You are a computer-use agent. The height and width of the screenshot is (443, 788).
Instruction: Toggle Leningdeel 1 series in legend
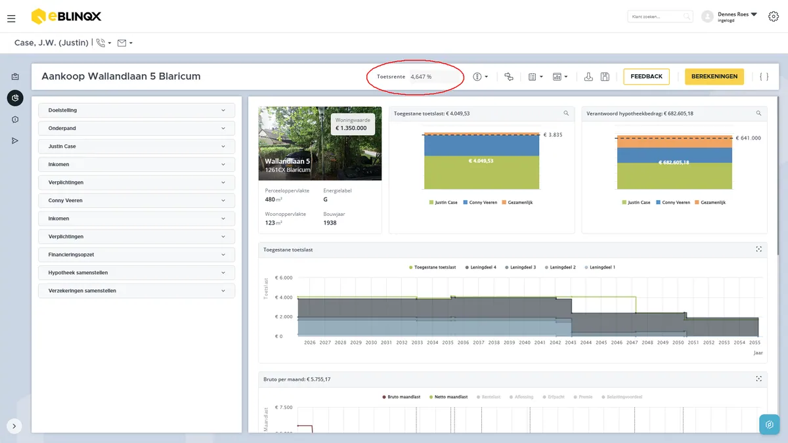click(x=600, y=267)
